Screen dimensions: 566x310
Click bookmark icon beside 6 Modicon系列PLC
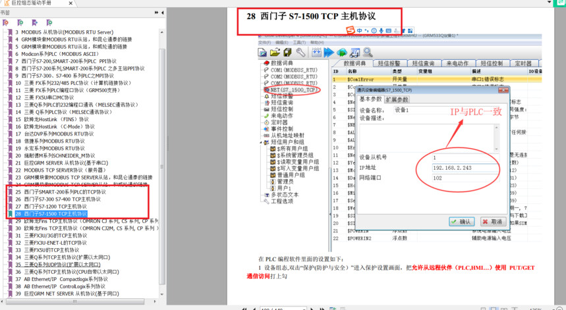[x=10, y=54]
